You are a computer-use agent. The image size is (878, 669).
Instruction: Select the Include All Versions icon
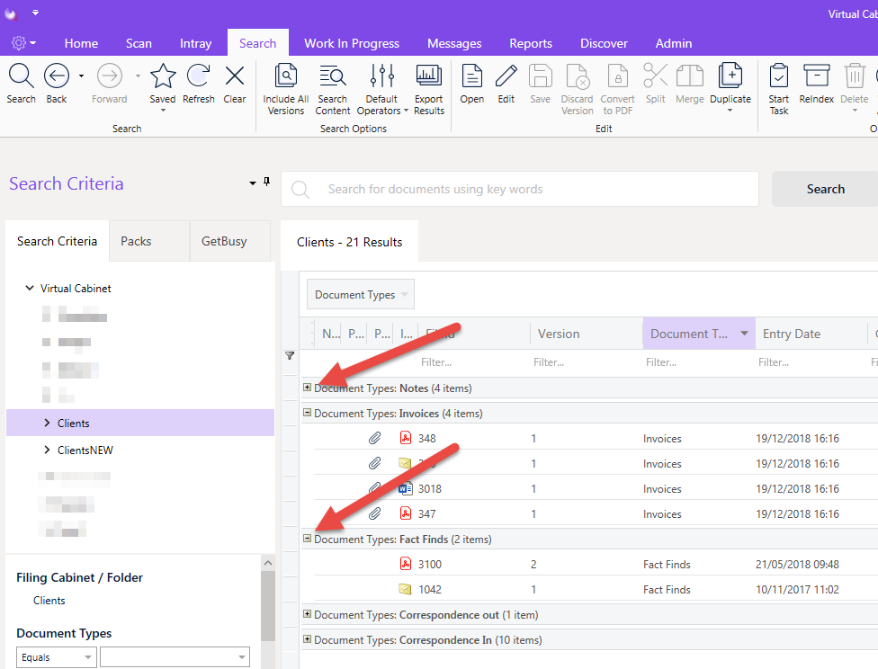tap(285, 76)
